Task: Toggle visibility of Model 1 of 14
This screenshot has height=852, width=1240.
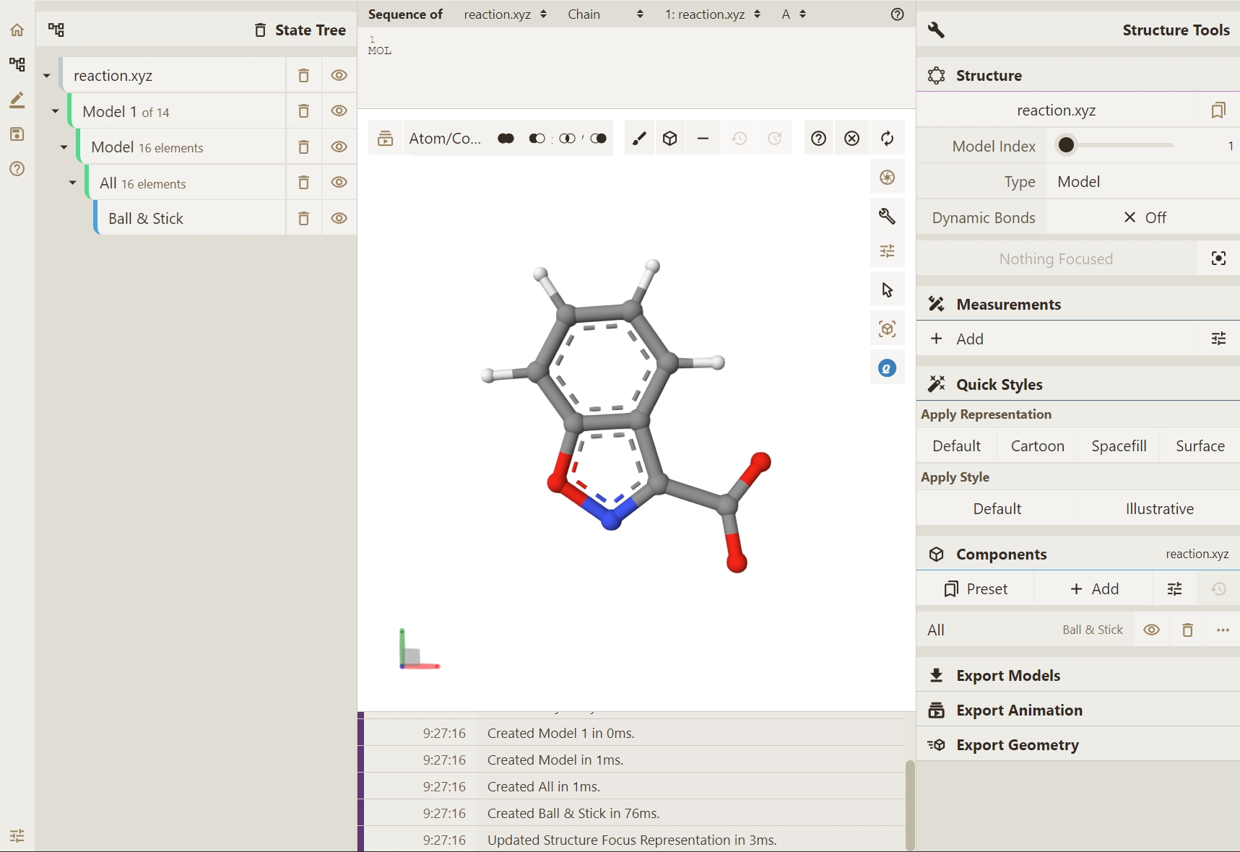Action: tap(339, 111)
